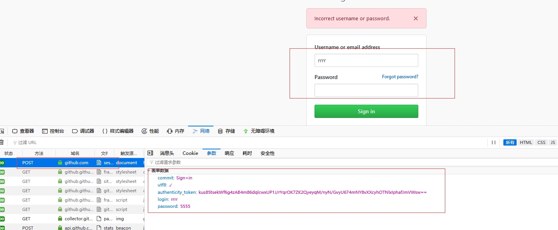Enable the 所有 (All) request filter
Screen dimensions: 558x230
tap(510, 142)
